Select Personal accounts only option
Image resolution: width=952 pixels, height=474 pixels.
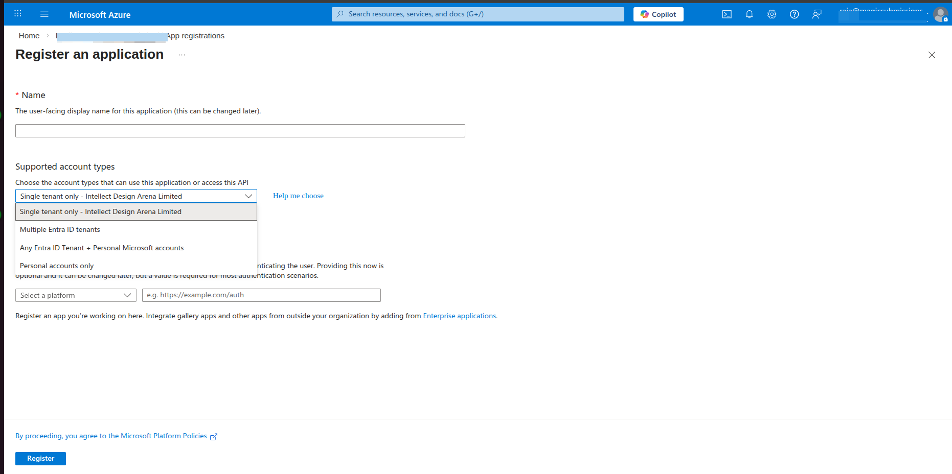click(136, 266)
